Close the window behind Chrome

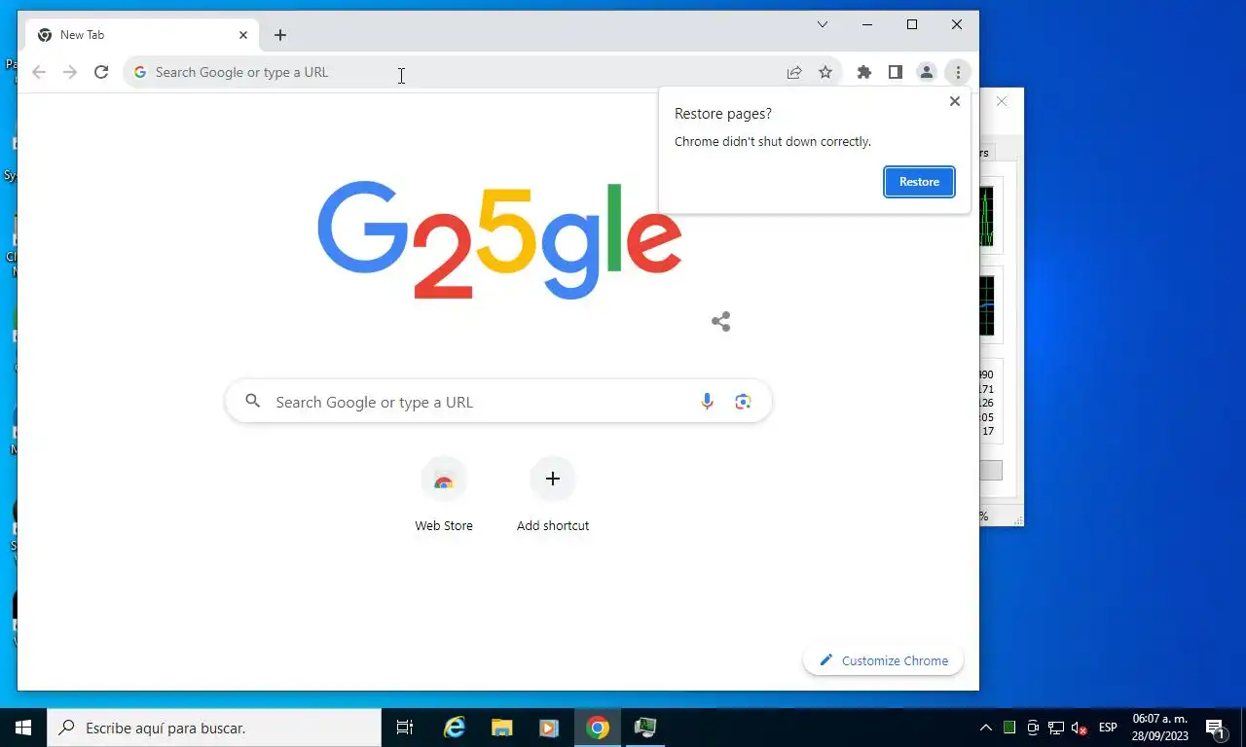point(1002,101)
